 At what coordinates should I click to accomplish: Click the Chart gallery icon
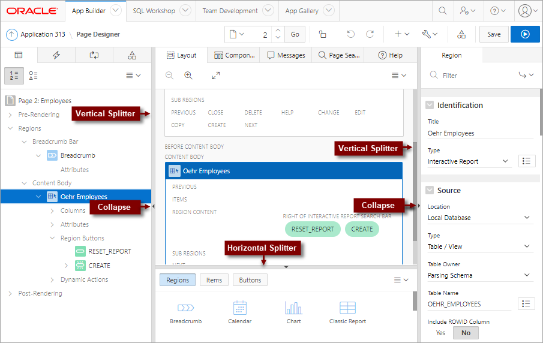(293, 308)
